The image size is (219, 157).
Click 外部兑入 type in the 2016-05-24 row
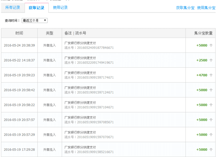[x=50, y=45]
